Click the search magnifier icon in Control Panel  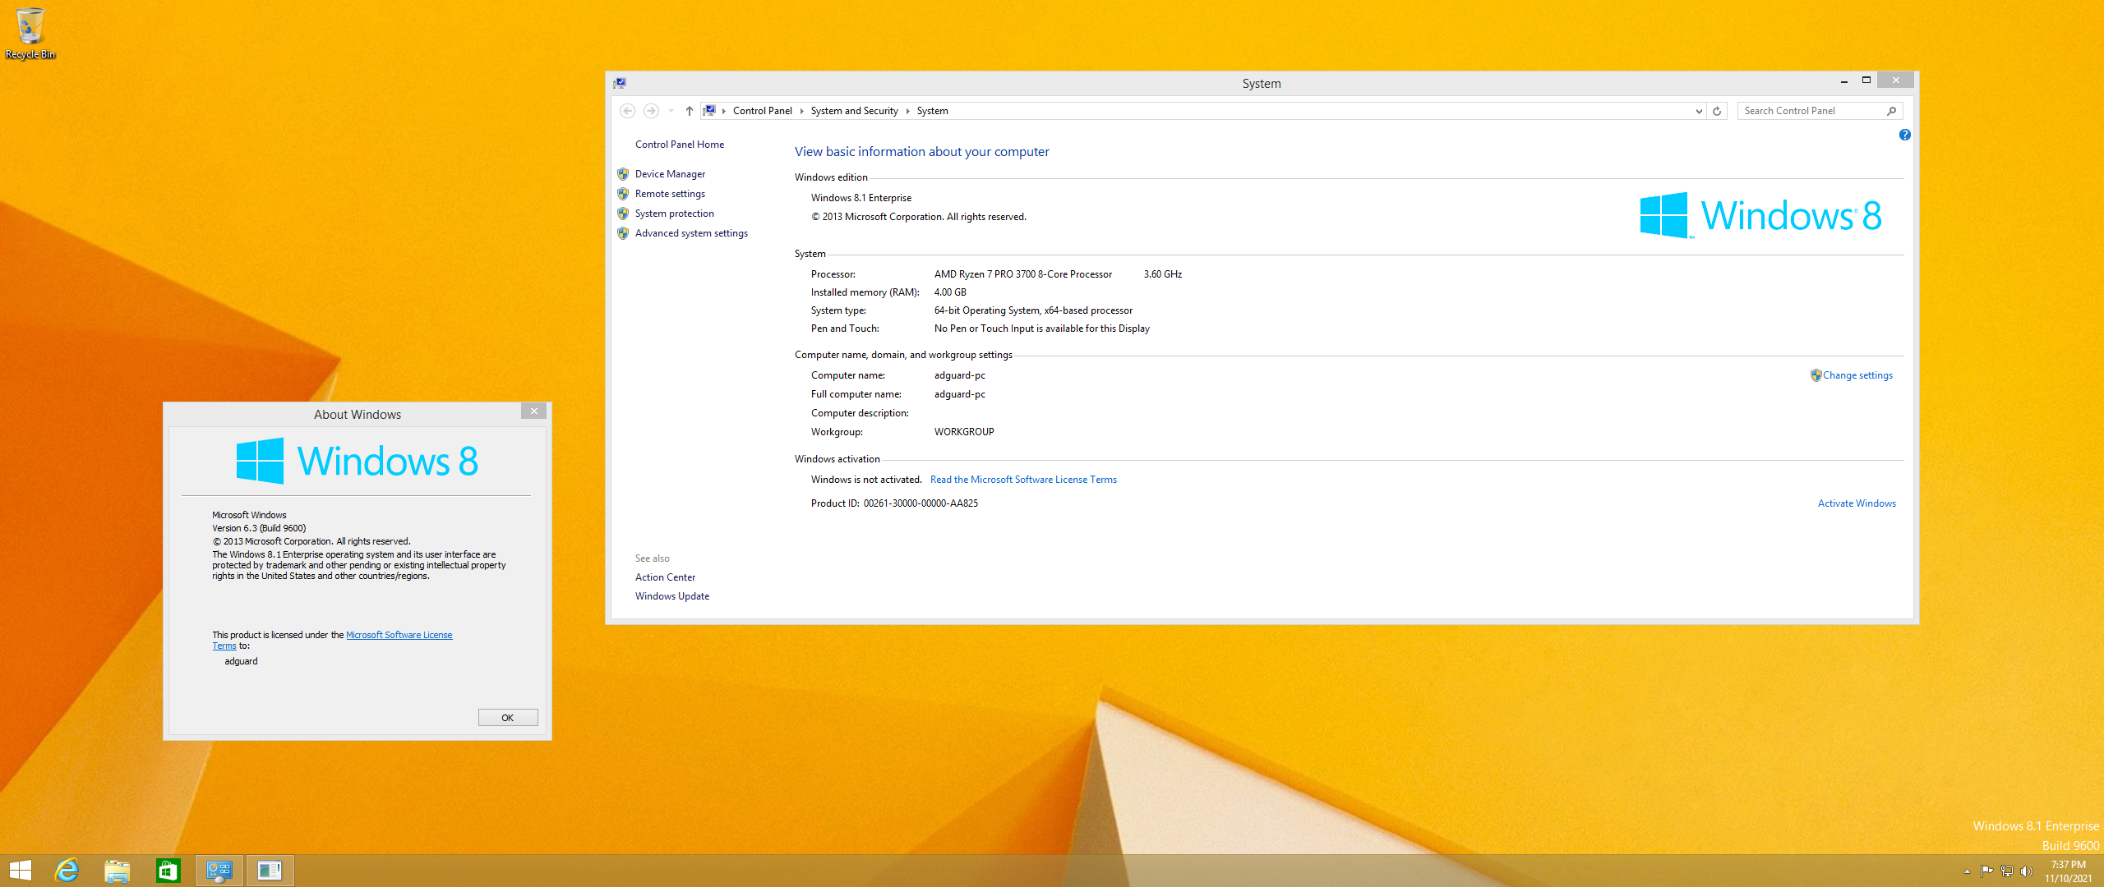pyautogui.click(x=1891, y=111)
